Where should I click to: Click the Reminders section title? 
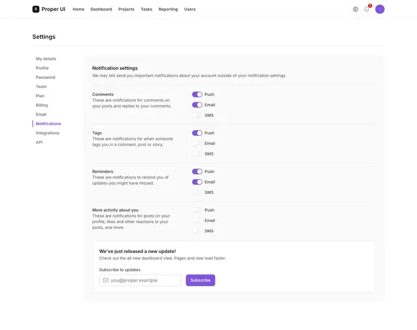[103, 172]
